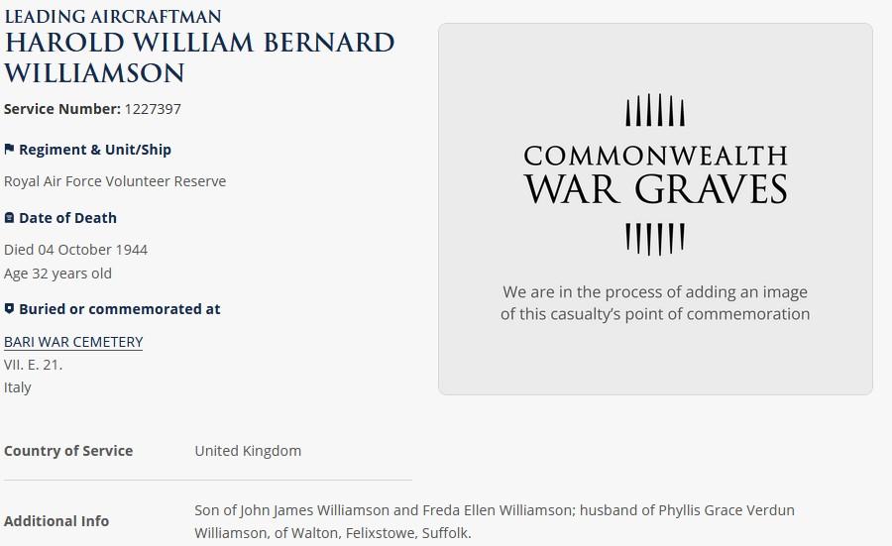The image size is (892, 546).
Task: Click the United Kingdom value
Action: (248, 451)
